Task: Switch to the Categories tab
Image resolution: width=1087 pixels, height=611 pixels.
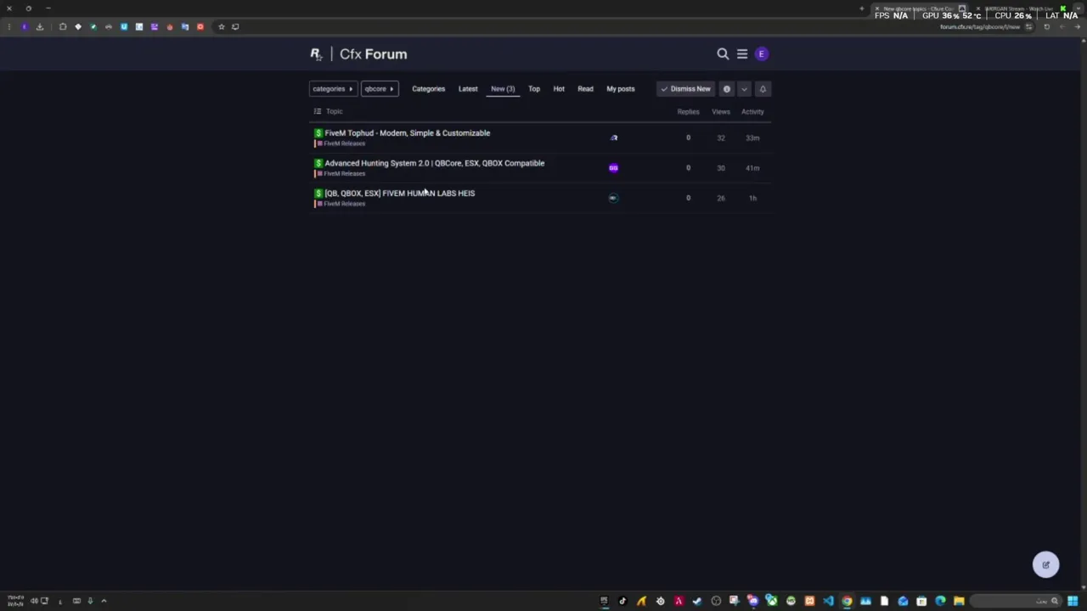Action: 428,89
